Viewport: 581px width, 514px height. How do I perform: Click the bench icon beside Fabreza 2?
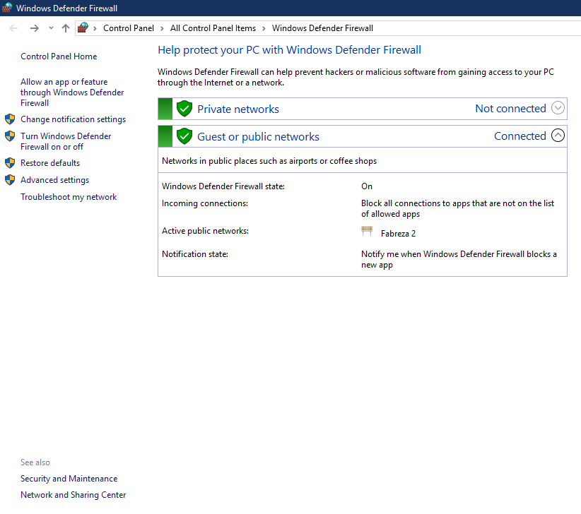(x=367, y=232)
